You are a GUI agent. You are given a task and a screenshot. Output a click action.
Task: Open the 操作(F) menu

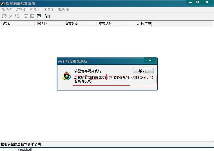click(7, 10)
